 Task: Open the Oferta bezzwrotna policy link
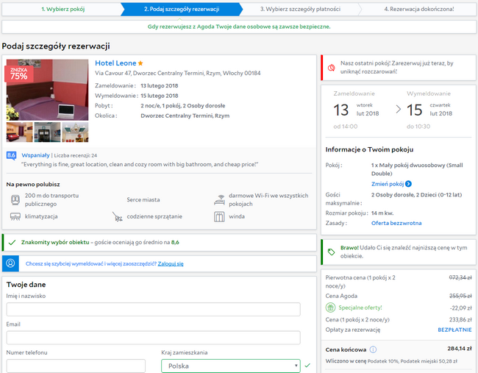pos(396,222)
